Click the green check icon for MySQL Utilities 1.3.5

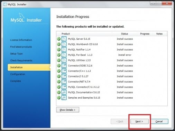59,60
